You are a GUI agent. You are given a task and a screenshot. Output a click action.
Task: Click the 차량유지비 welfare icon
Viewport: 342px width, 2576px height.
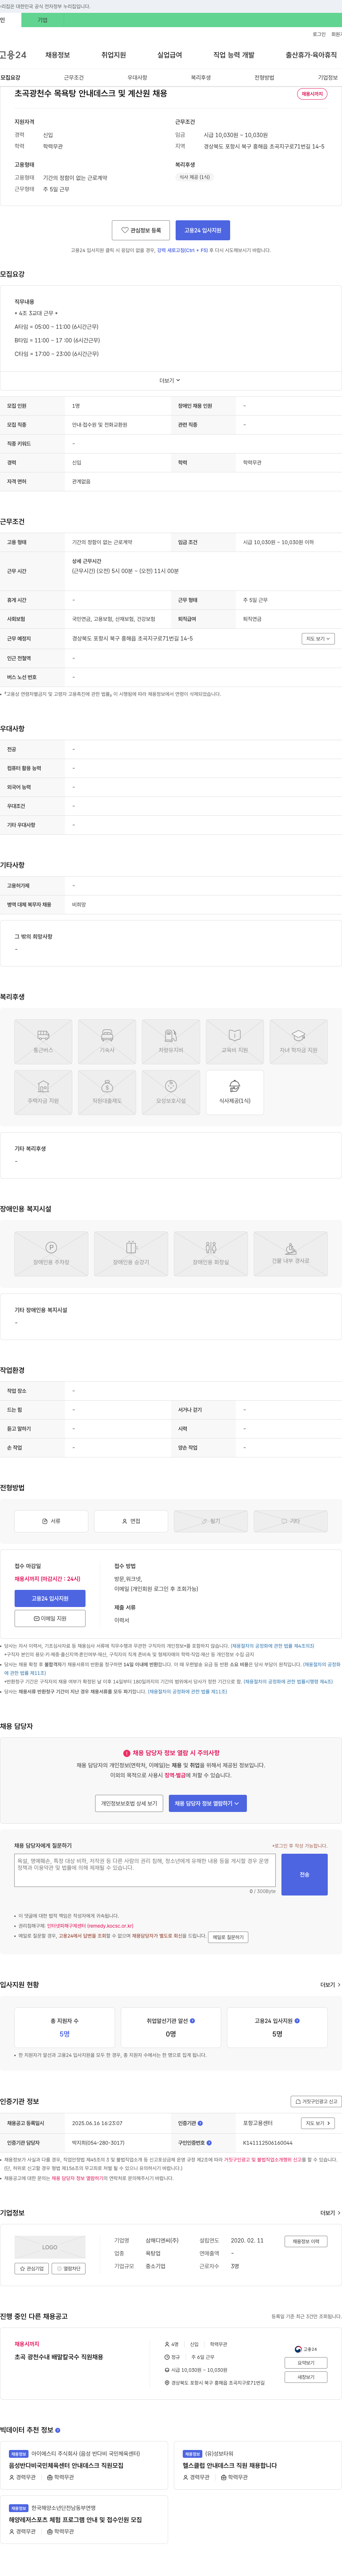(171, 1041)
